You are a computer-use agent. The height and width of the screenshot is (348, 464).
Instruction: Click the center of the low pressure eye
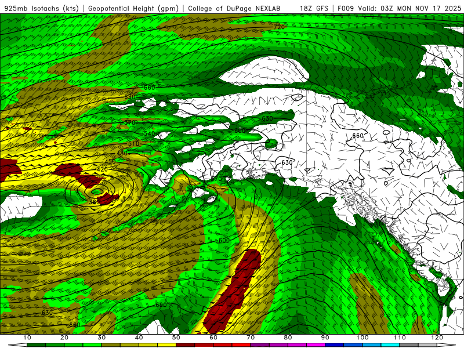pyautogui.click(x=96, y=192)
